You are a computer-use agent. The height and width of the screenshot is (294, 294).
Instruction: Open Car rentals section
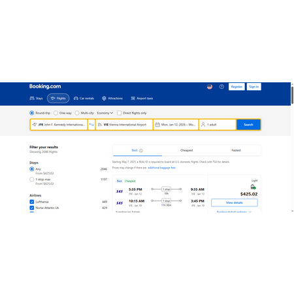[x=84, y=98]
